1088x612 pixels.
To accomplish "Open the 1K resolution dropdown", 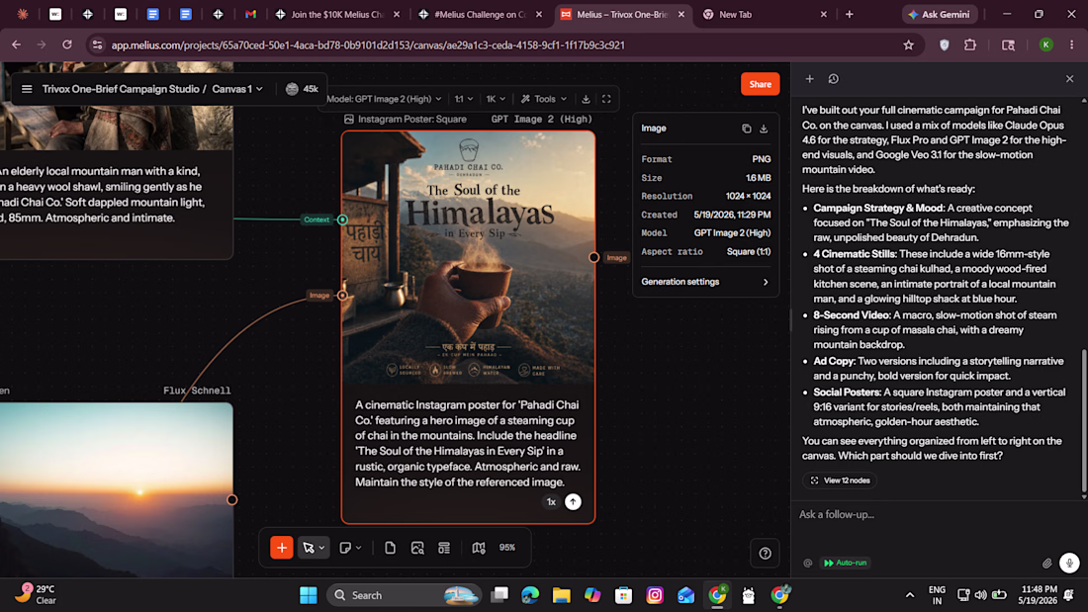I will coord(496,99).
